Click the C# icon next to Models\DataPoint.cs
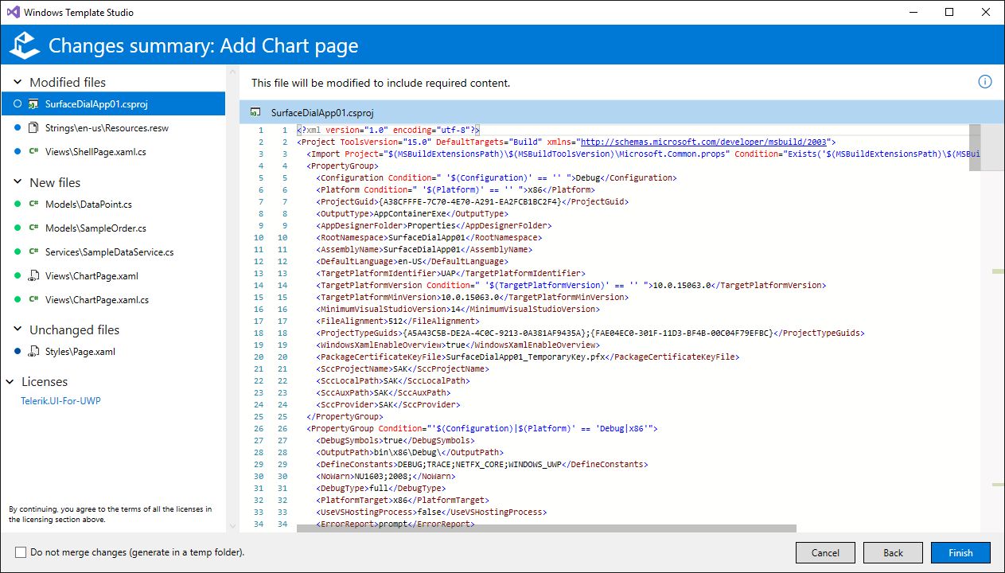This screenshot has width=1005, height=573. 33,204
